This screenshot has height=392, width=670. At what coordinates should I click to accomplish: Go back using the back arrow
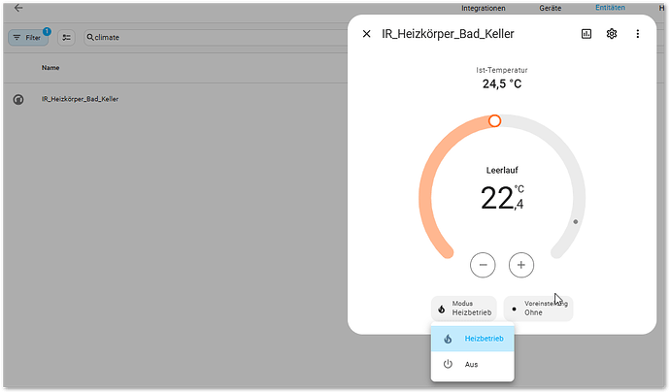[x=17, y=8]
